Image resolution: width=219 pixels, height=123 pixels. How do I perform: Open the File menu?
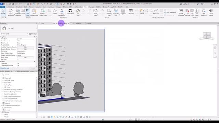pos(2,7)
